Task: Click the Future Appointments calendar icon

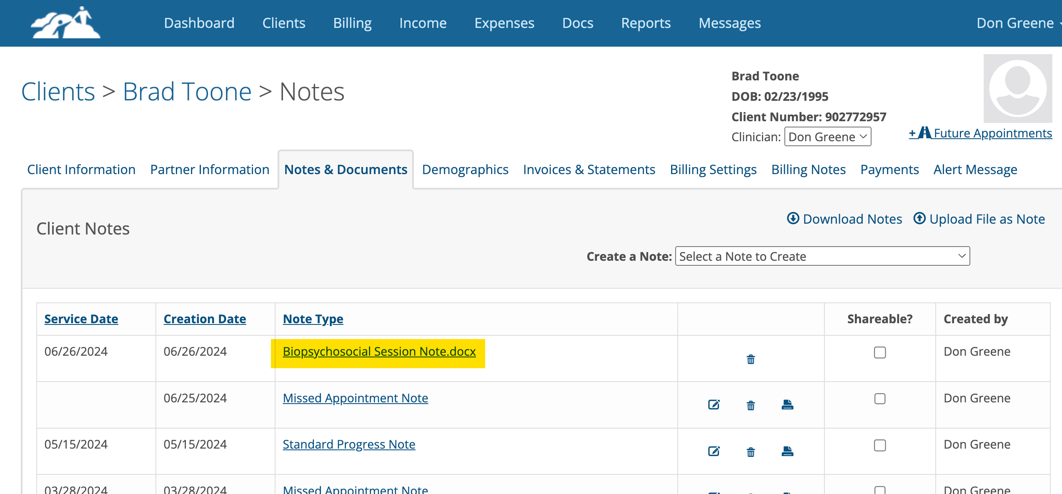Action: click(925, 133)
